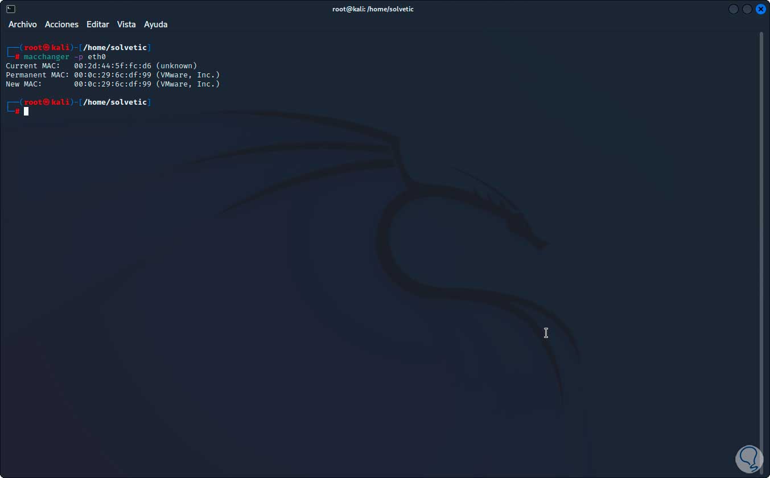This screenshot has width=770, height=478.
Task: Click "(VMware, Inc.)" in the Permanent MAC row
Action: 188,75
